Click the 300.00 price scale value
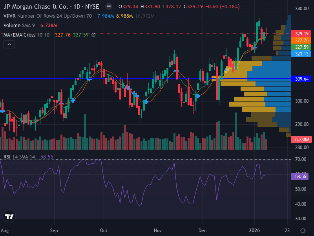The image size is (314, 236). point(302,101)
